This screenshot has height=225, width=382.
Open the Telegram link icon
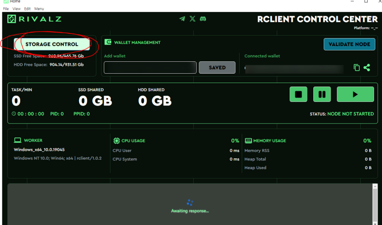click(x=182, y=19)
